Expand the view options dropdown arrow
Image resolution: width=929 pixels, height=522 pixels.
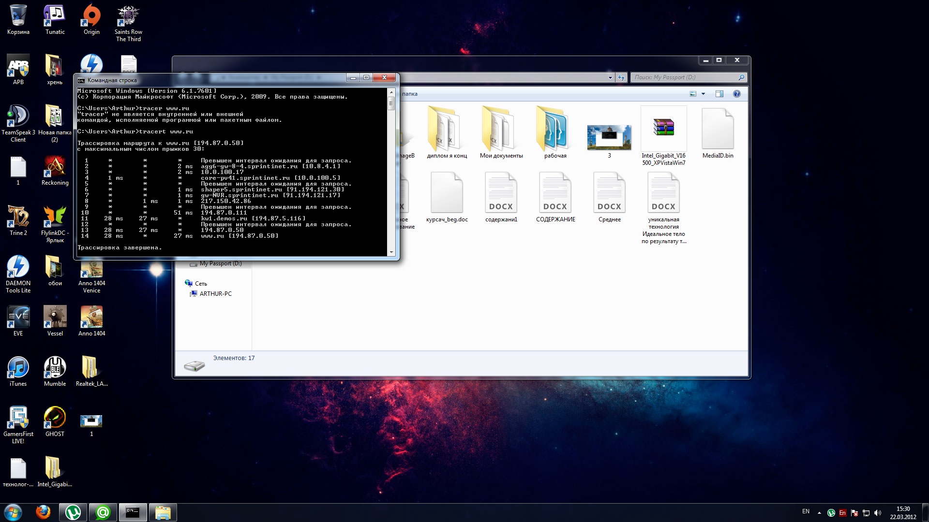703,94
